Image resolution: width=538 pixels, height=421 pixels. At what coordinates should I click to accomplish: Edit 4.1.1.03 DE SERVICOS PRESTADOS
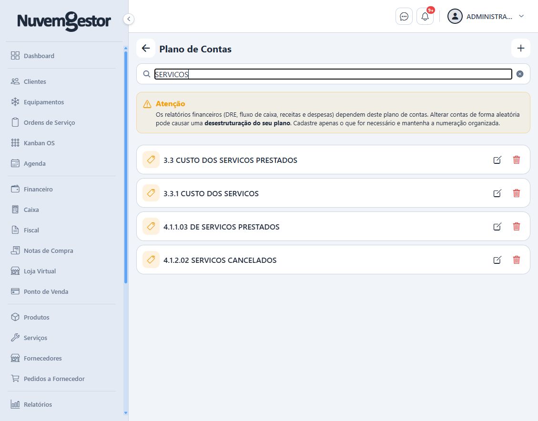pos(497,226)
